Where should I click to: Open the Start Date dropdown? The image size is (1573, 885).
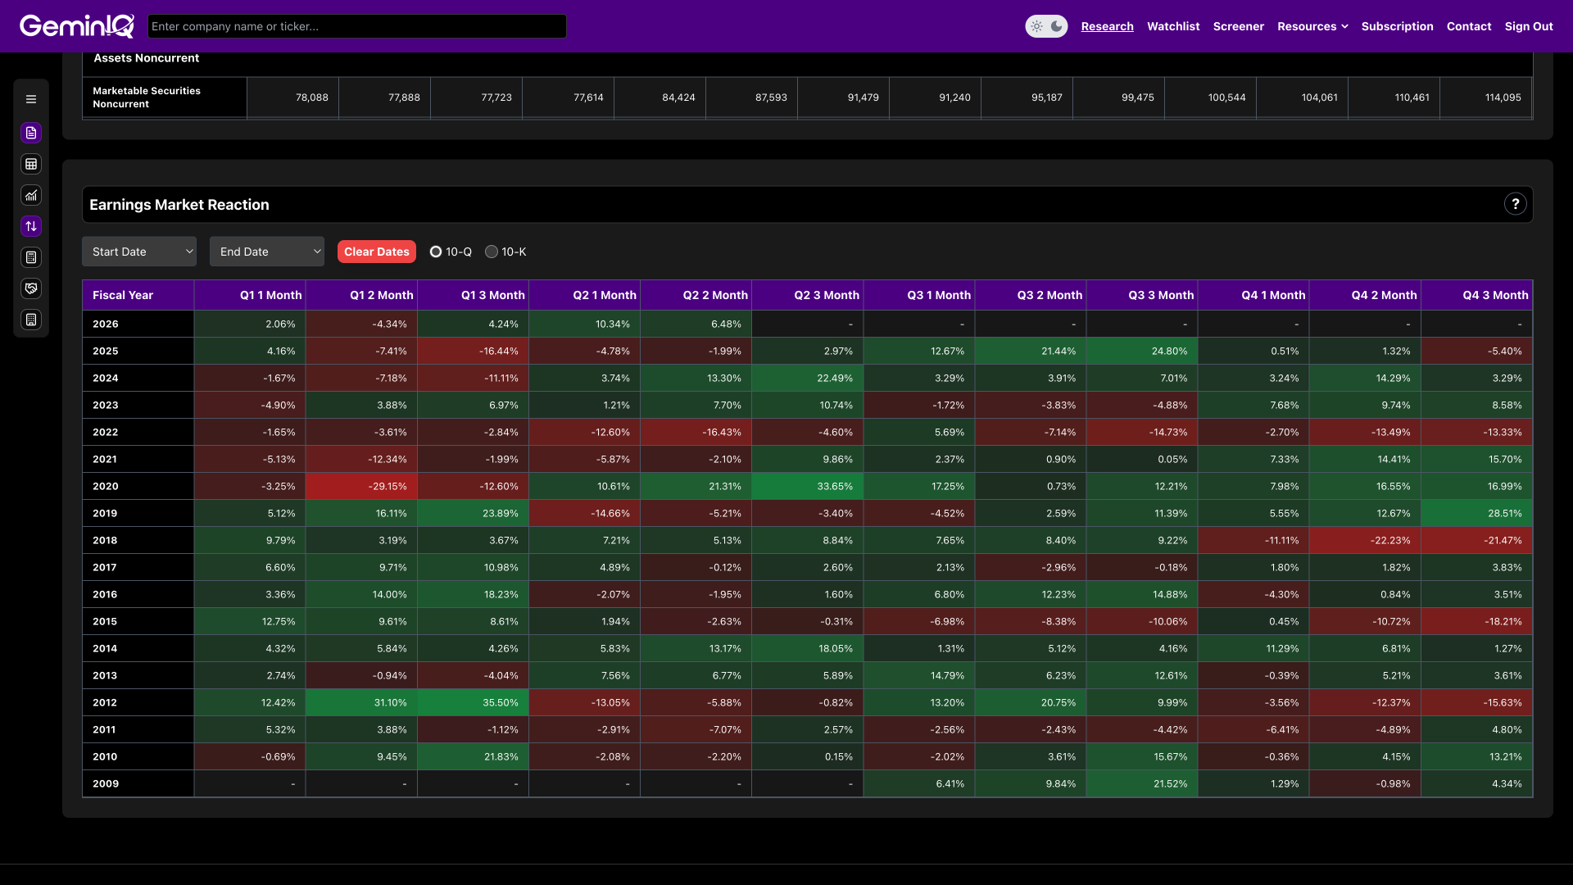139,252
